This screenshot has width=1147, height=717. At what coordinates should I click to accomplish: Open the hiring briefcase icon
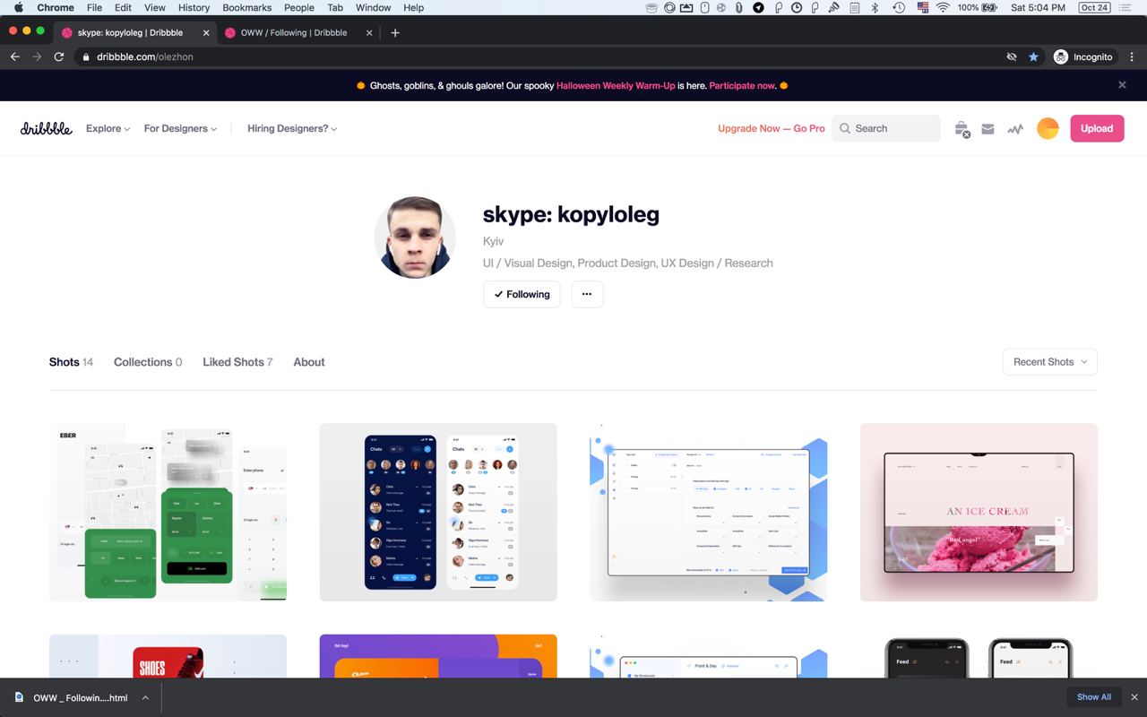click(962, 129)
